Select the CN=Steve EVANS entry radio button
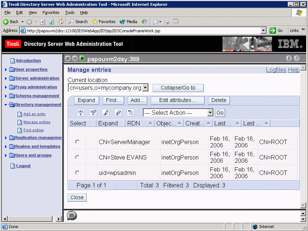This screenshot has height=231, width=308. coord(77,157)
